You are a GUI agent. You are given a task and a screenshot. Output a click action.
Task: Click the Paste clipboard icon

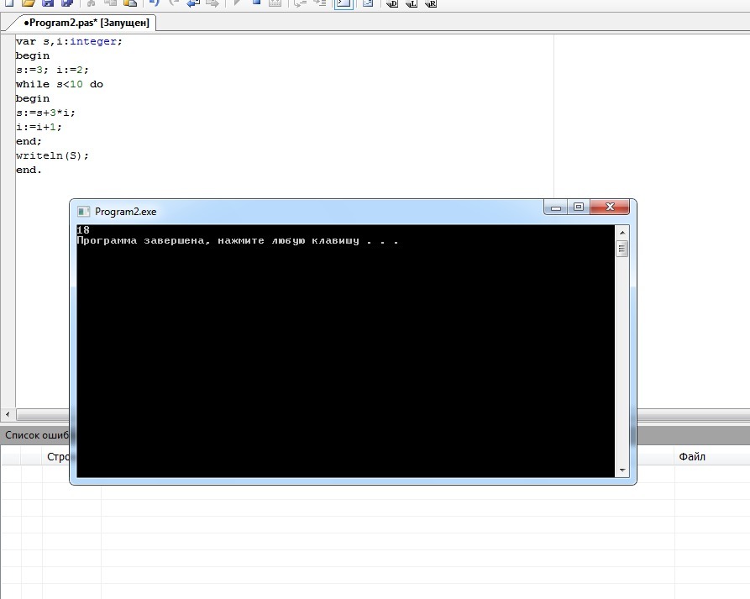(129, 3)
